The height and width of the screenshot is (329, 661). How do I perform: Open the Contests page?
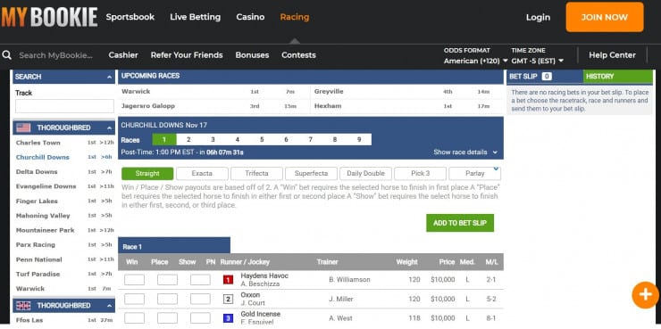[x=298, y=55]
